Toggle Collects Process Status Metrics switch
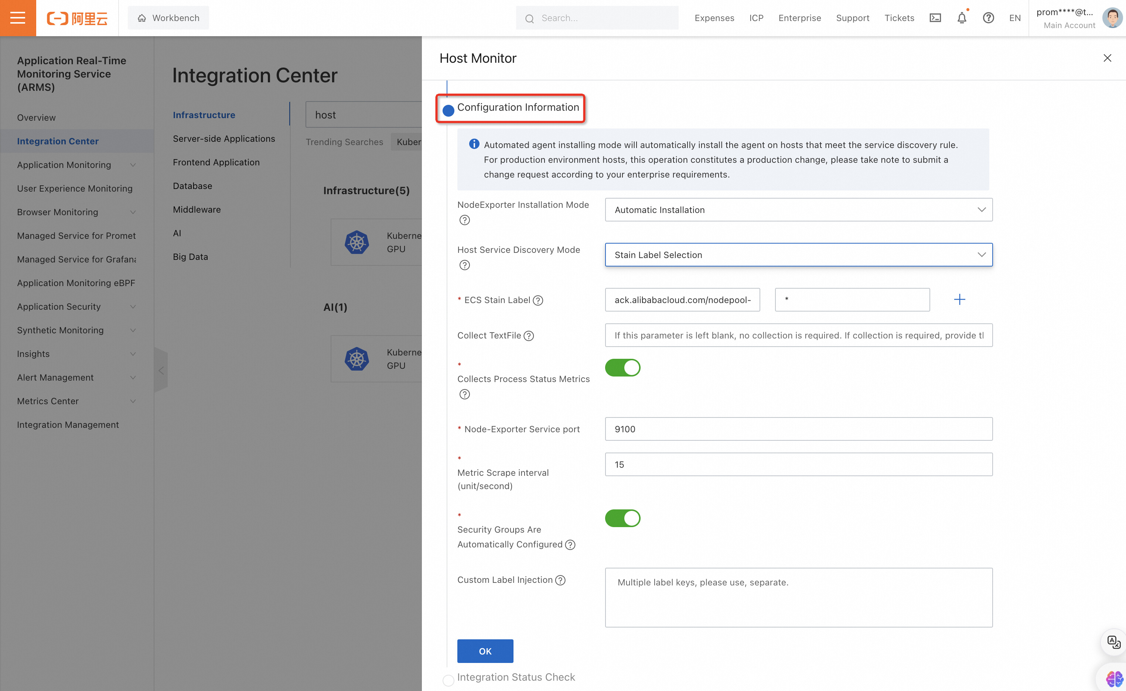 pos(622,367)
